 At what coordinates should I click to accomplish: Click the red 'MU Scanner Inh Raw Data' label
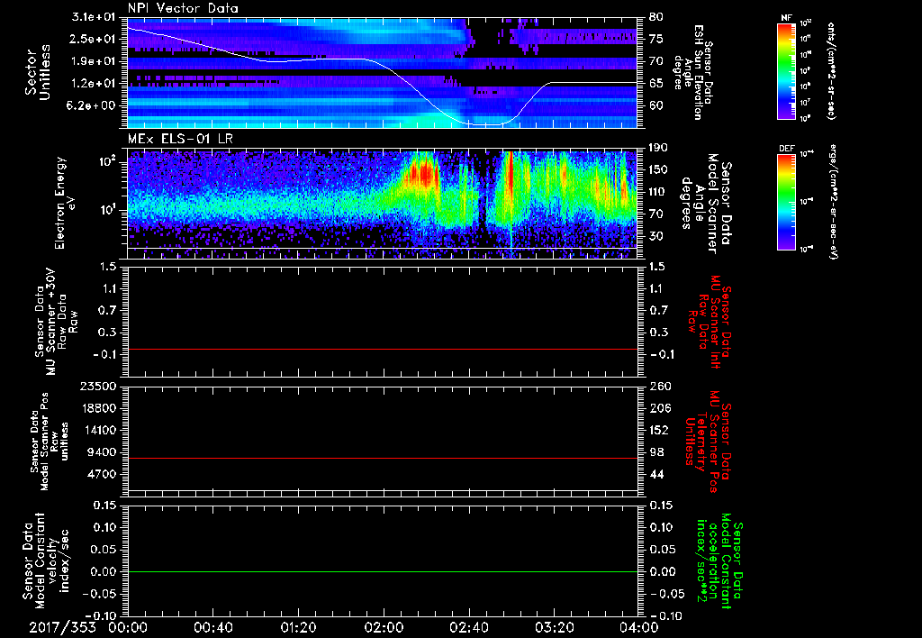pos(708,322)
